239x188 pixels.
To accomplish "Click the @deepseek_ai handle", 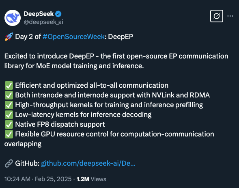I will coord(43,22).
